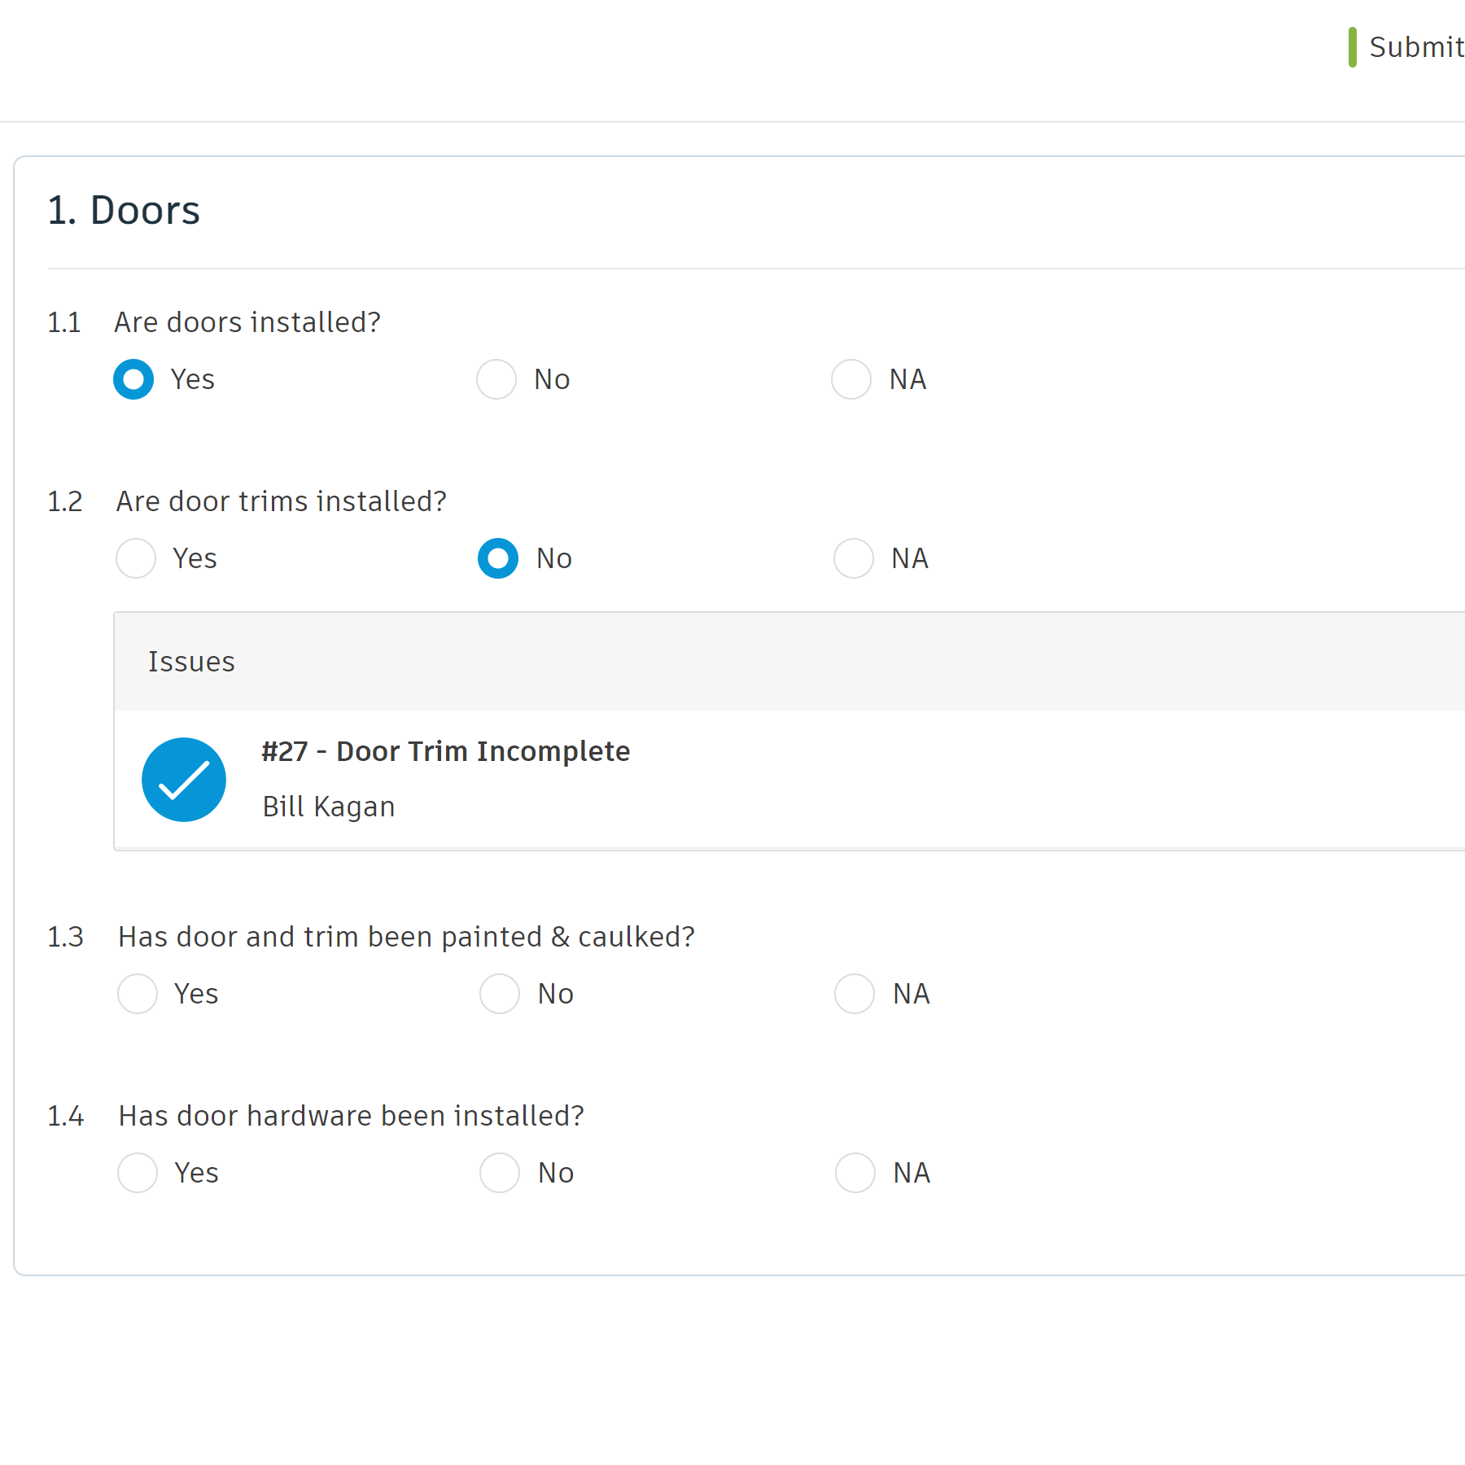Click the Issues panel header

click(x=191, y=662)
